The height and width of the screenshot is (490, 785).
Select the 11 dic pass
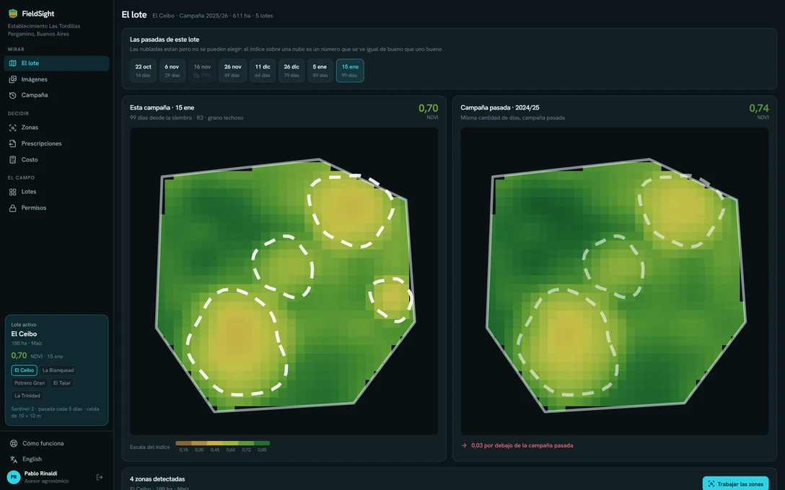click(x=263, y=71)
